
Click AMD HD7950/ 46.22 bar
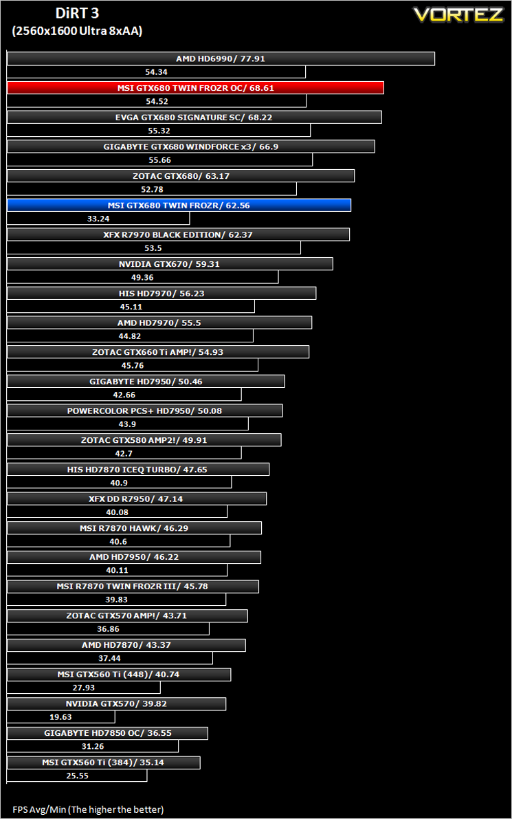(133, 557)
